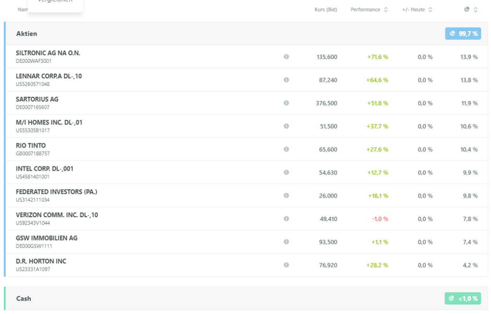Open SARTORIUS AG stock
The width and height of the screenshot is (491, 314).
37,99
